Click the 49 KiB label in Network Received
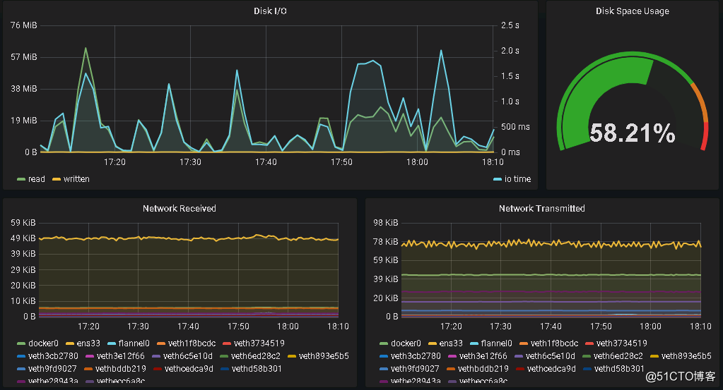This screenshot has height=390, width=723. coord(23,238)
